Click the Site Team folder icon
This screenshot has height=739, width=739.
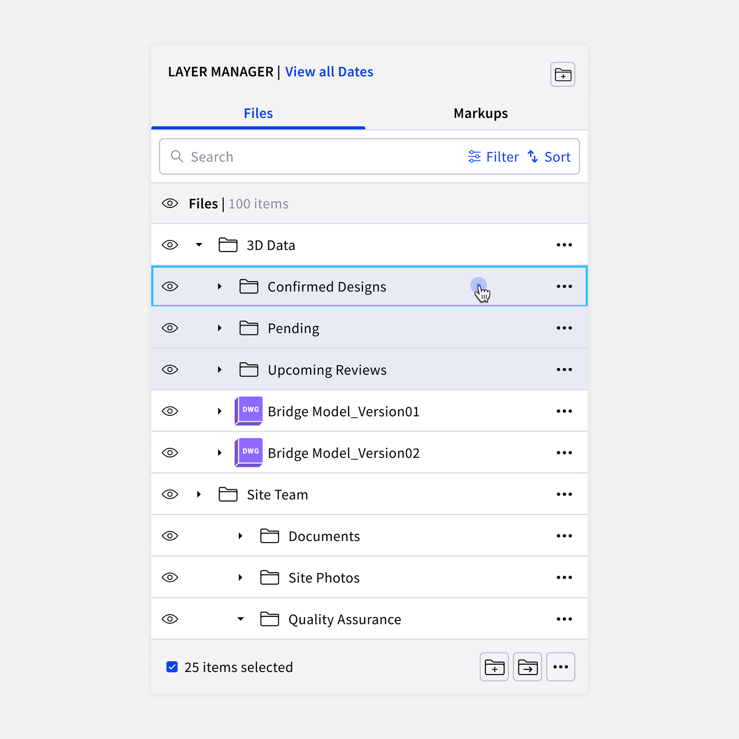pos(228,494)
